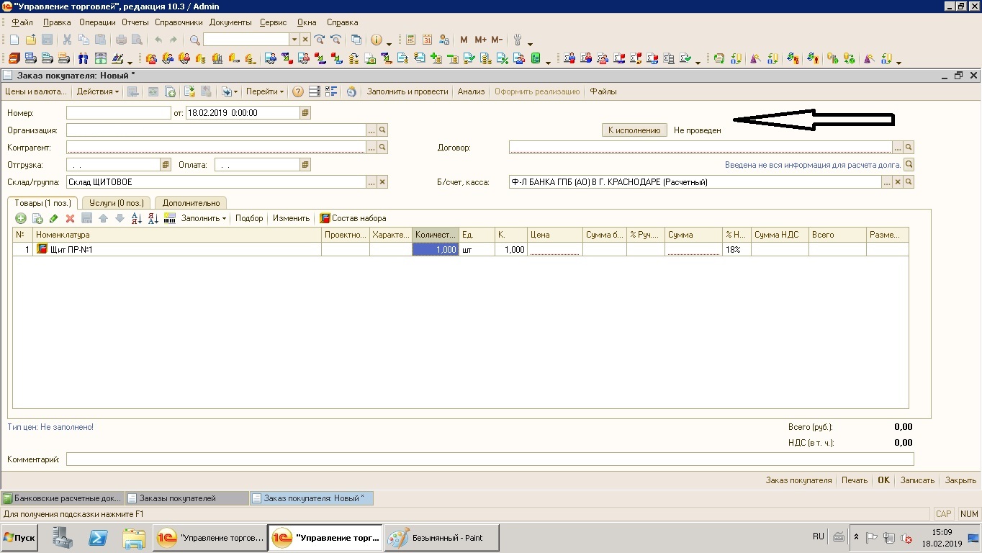This screenshot has width=982, height=553.
Task: Sort rows ascending with the A-Я icon
Action: pos(136,218)
